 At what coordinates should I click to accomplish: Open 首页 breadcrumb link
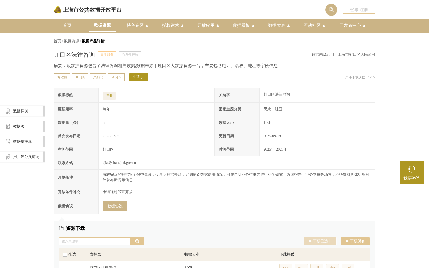pyautogui.click(x=57, y=41)
